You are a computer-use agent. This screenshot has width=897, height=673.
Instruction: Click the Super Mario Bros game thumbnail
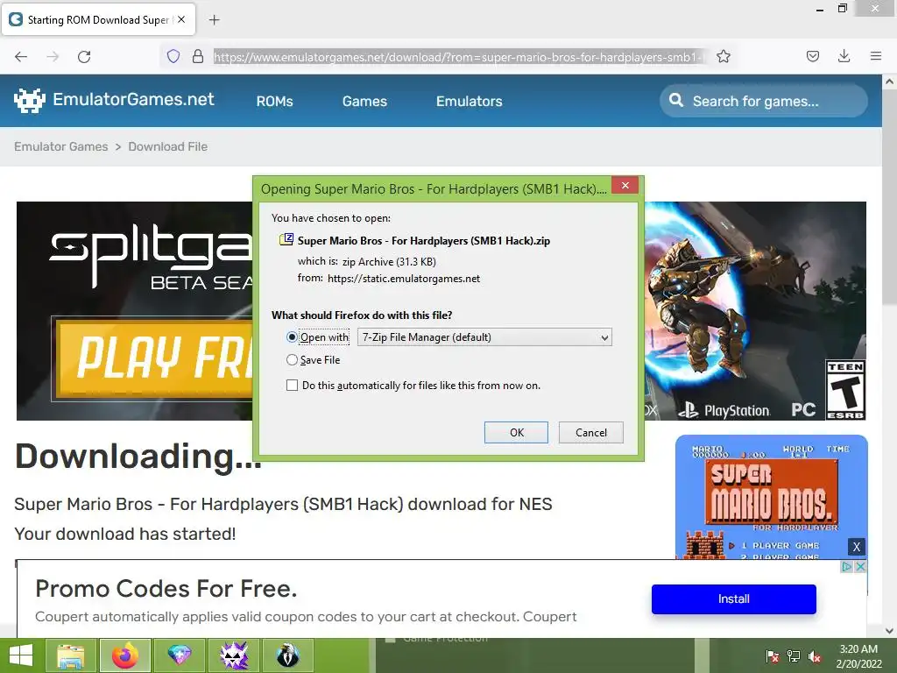[771, 497]
